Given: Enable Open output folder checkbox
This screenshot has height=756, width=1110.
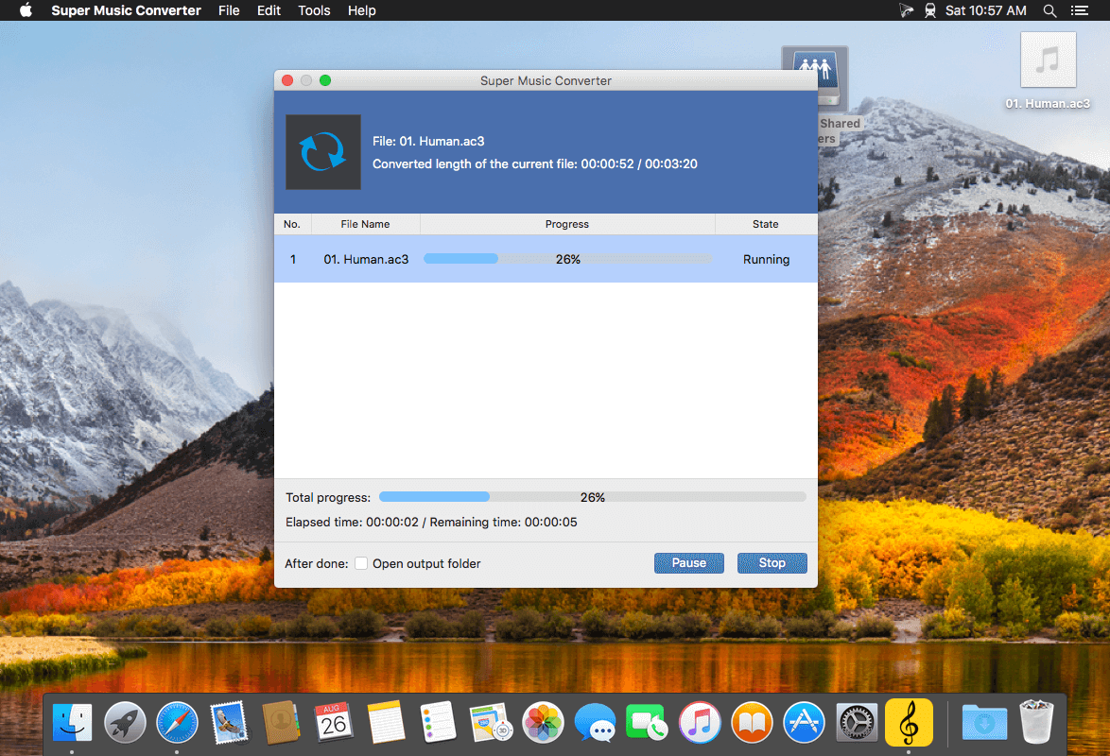Looking at the screenshot, I should (x=361, y=563).
